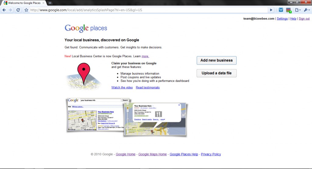The height and width of the screenshot is (169, 312).
Task: Click the map info bubble sample screenshot
Action: pos(155,119)
